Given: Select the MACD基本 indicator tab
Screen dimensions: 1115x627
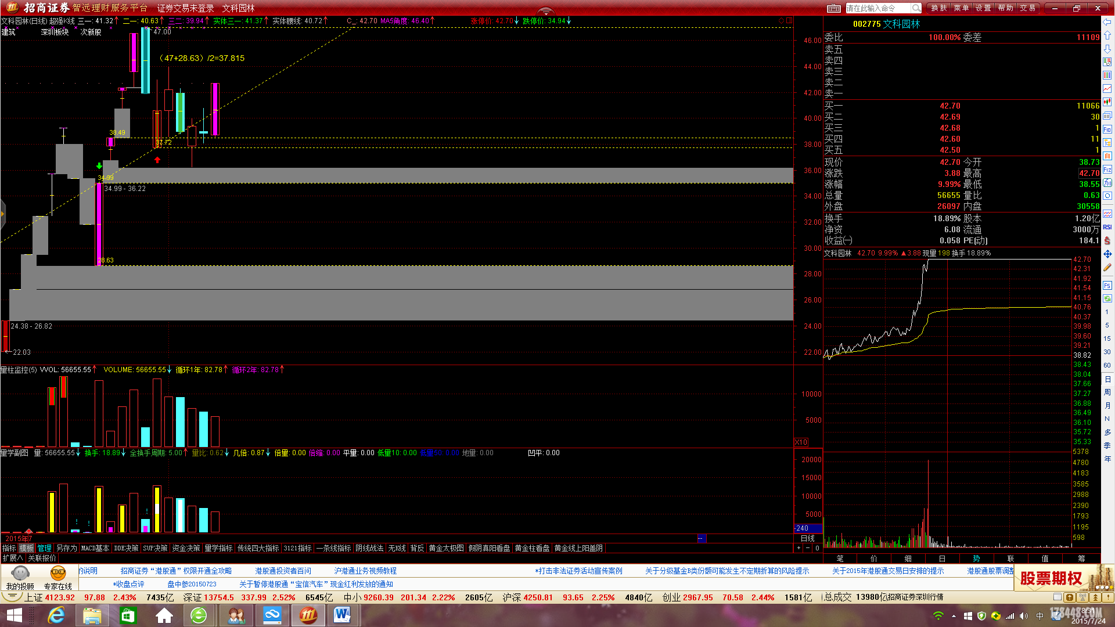Looking at the screenshot, I should (95, 549).
